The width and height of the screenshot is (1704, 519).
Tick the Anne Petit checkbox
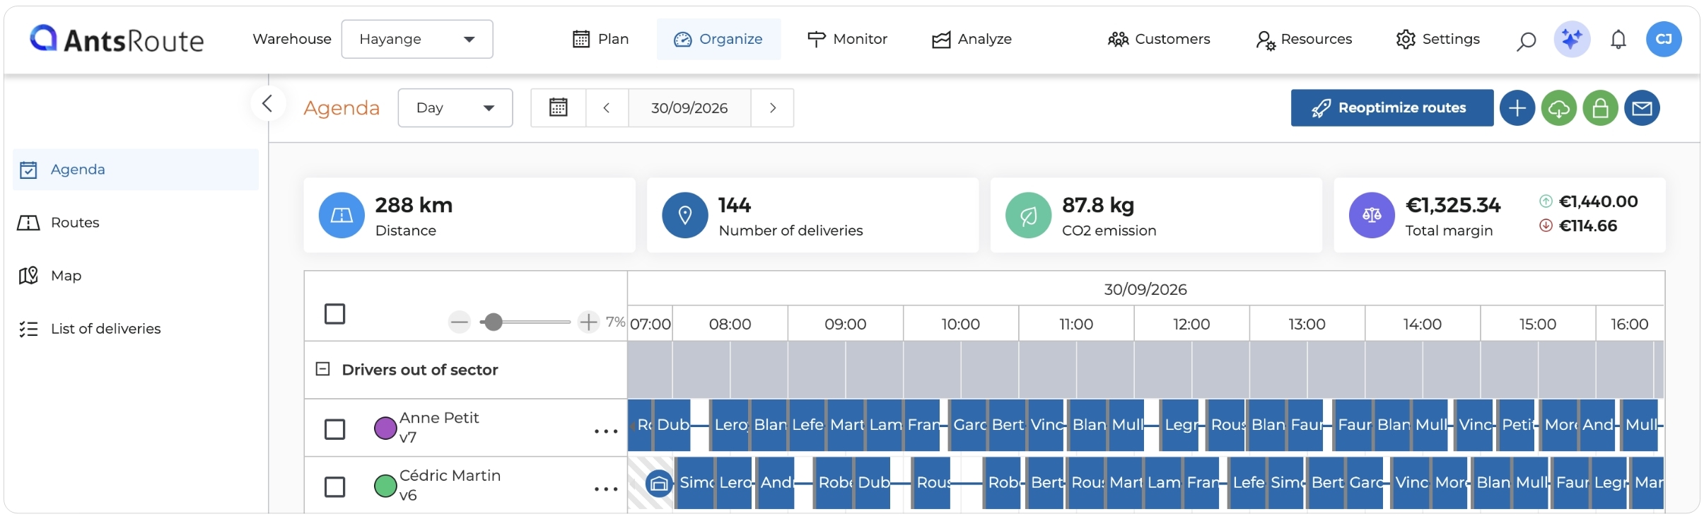[x=334, y=429]
